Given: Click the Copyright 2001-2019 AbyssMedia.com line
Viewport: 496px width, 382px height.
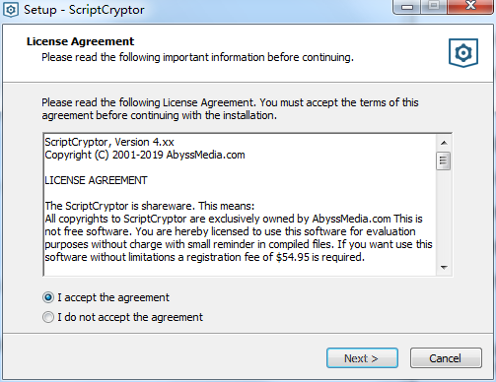Looking at the screenshot, I should click(145, 155).
